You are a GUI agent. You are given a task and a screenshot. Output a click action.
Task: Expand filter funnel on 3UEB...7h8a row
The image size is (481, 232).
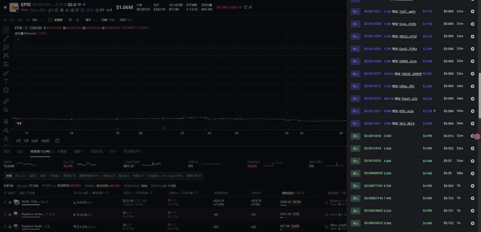[5, 202]
